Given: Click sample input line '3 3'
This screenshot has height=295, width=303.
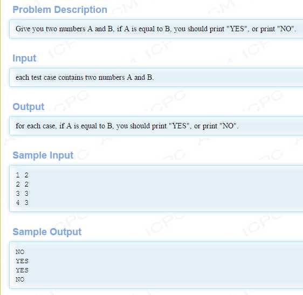Looking at the screenshot, I should pos(22,193).
